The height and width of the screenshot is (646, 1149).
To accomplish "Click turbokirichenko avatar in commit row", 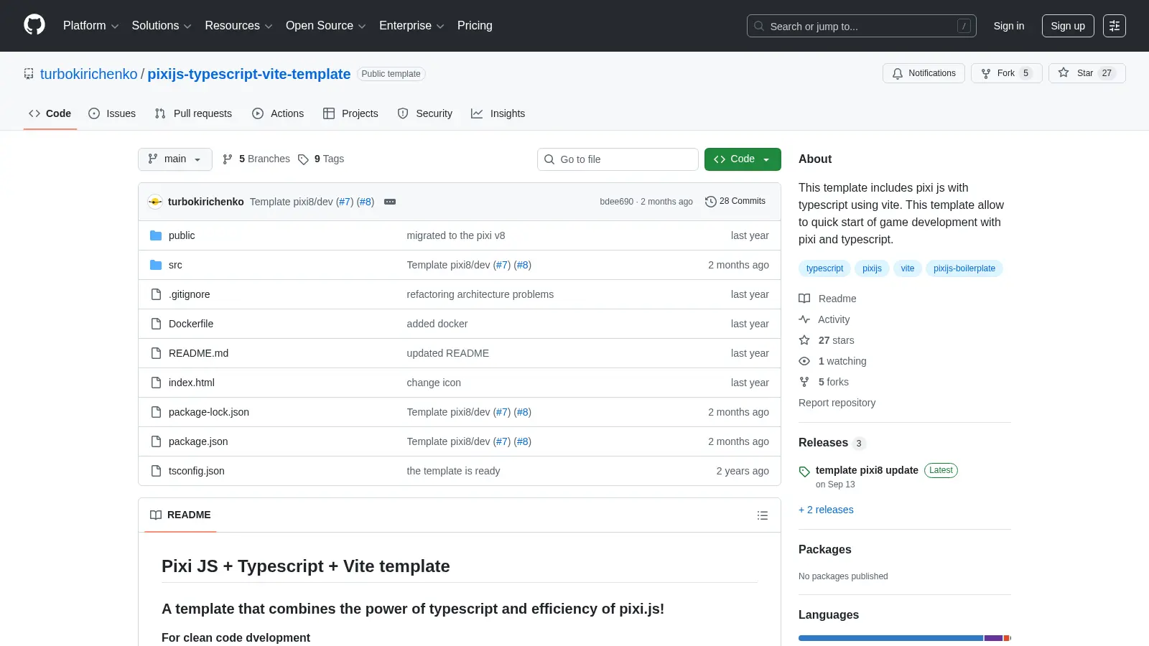I will pos(155,202).
